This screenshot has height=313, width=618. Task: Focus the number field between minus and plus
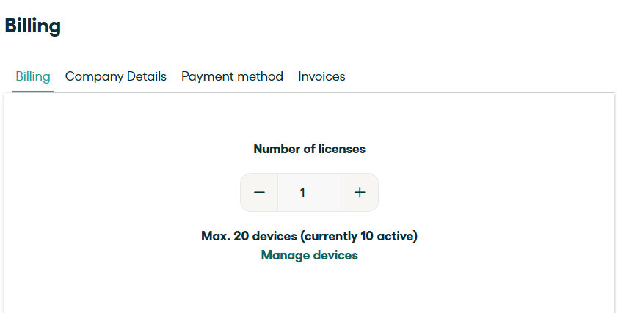click(x=309, y=193)
